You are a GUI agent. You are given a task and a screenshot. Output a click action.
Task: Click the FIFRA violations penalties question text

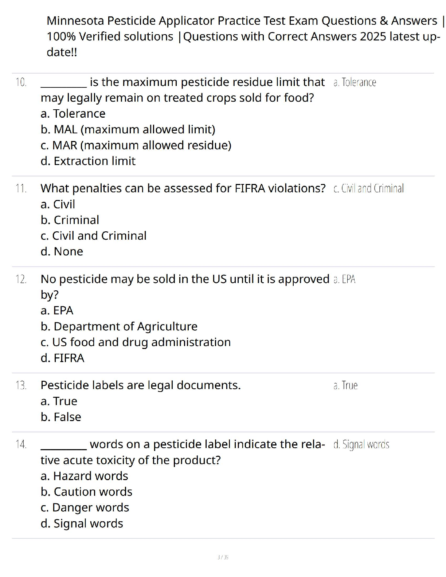pos(183,188)
